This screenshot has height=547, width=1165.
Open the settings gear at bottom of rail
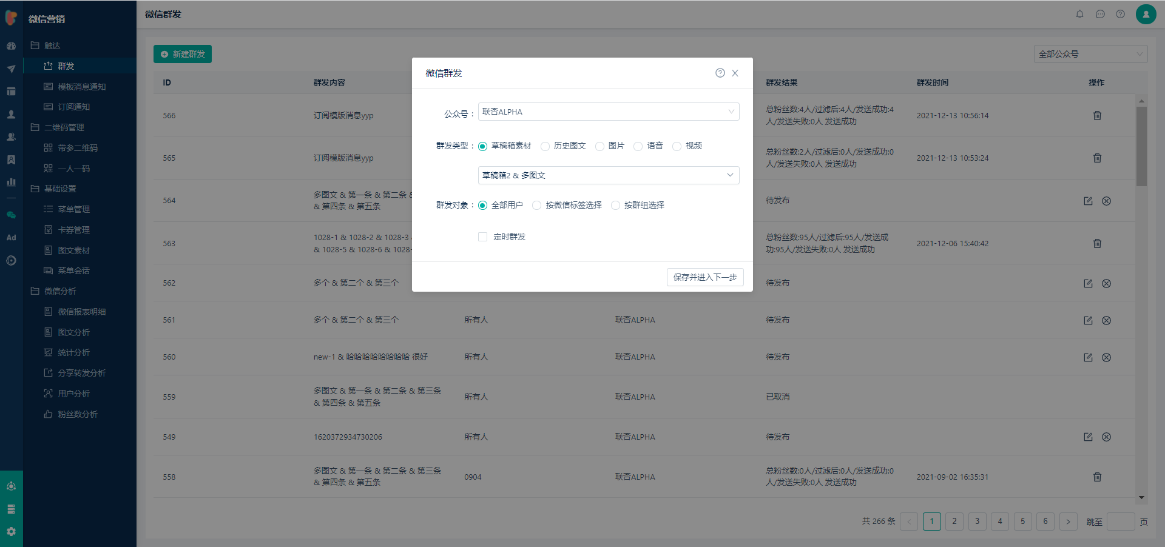point(11,532)
